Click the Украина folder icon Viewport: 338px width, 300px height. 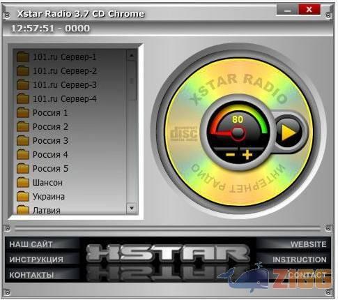23,197
